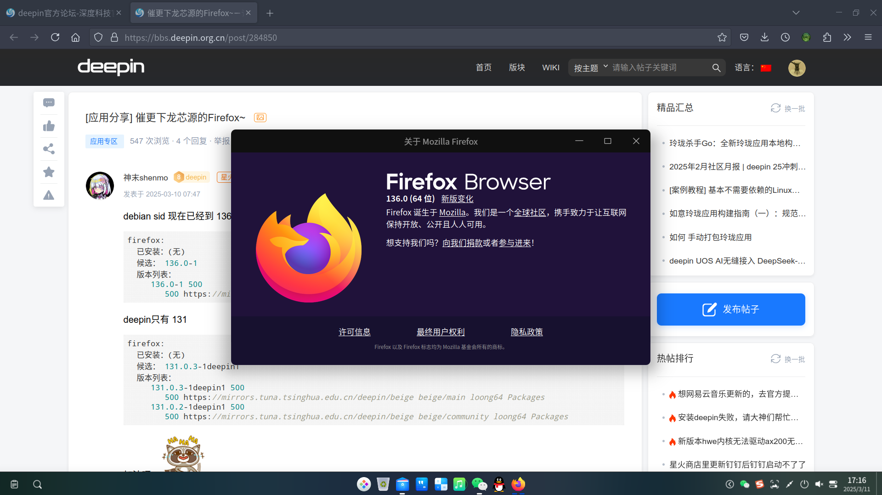List all tabs dropdown arrow
Image resolution: width=882 pixels, height=495 pixels.
coord(796,13)
